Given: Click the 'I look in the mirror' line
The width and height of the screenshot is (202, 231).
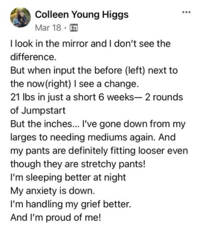Looking at the screenshot, I should (x=90, y=44).
